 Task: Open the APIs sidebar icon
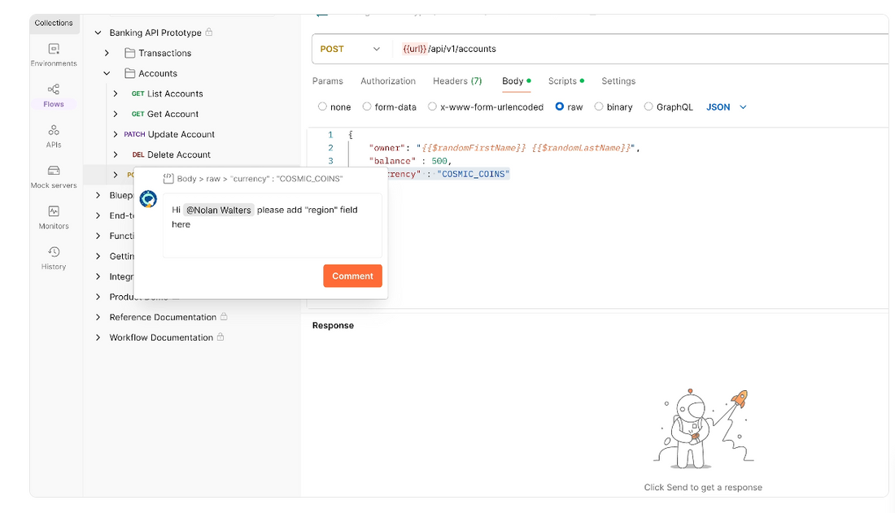54,135
